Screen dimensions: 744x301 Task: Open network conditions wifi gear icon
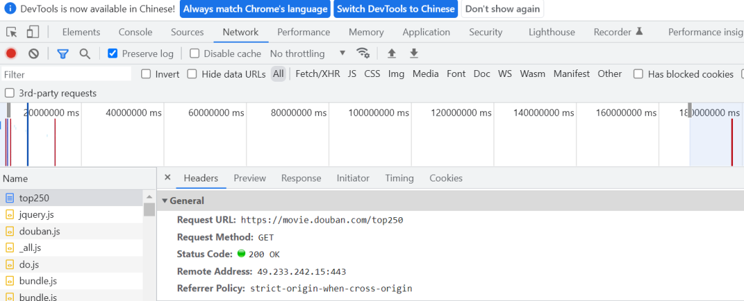363,53
